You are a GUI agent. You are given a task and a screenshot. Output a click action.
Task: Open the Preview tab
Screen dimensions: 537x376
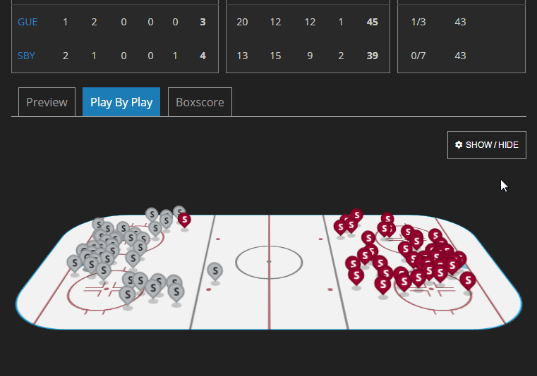pyautogui.click(x=47, y=102)
